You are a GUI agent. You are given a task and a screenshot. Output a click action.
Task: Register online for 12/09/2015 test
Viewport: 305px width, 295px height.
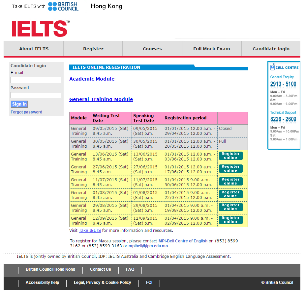231,220
